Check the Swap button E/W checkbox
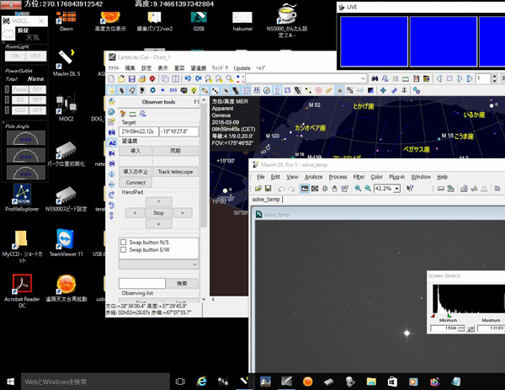 (x=124, y=250)
